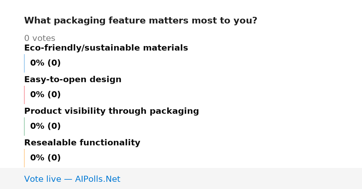Click (0) count under Product visibility
The image size is (362, 189).
click(54, 126)
